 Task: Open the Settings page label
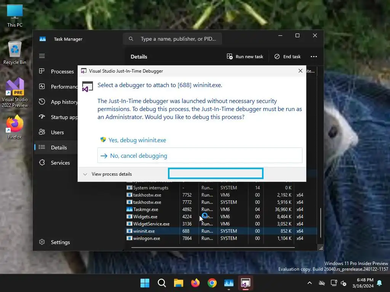tap(60, 242)
